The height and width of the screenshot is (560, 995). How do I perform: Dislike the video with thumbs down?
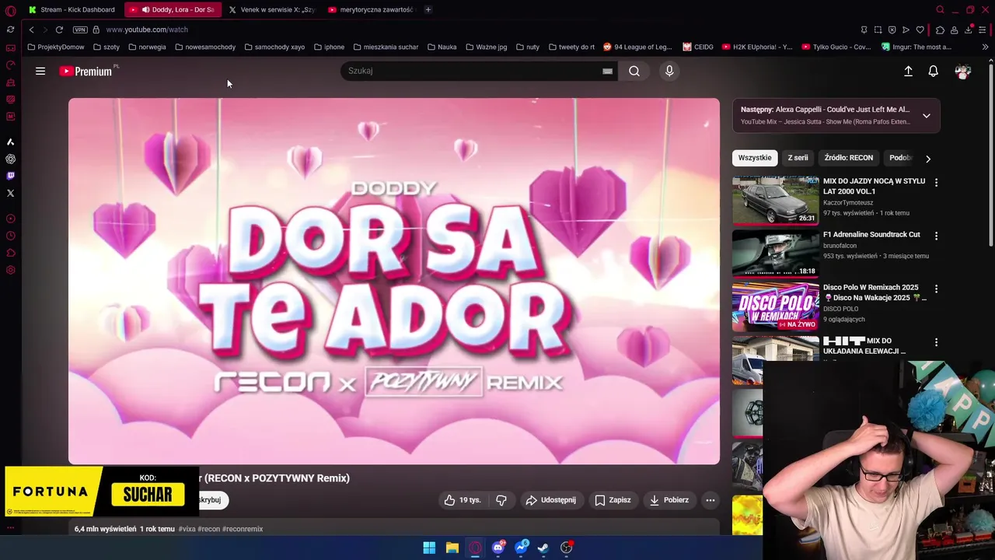click(x=501, y=500)
